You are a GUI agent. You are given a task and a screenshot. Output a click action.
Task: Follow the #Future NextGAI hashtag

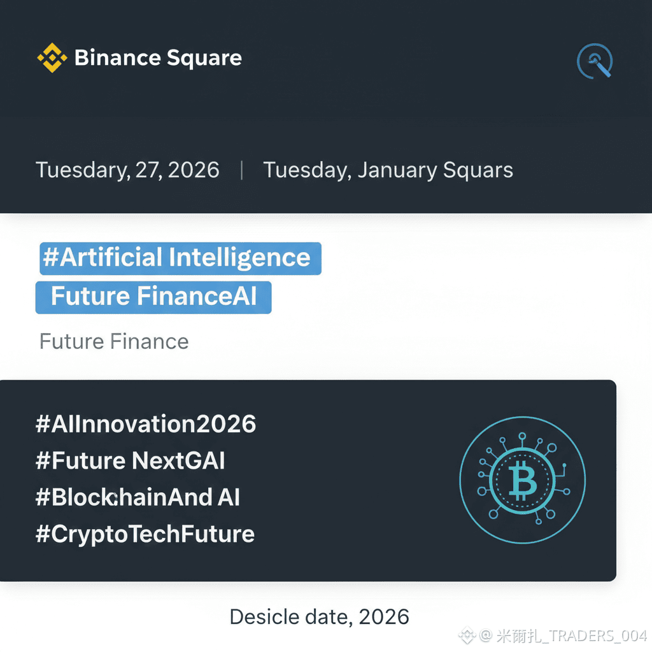tap(131, 460)
